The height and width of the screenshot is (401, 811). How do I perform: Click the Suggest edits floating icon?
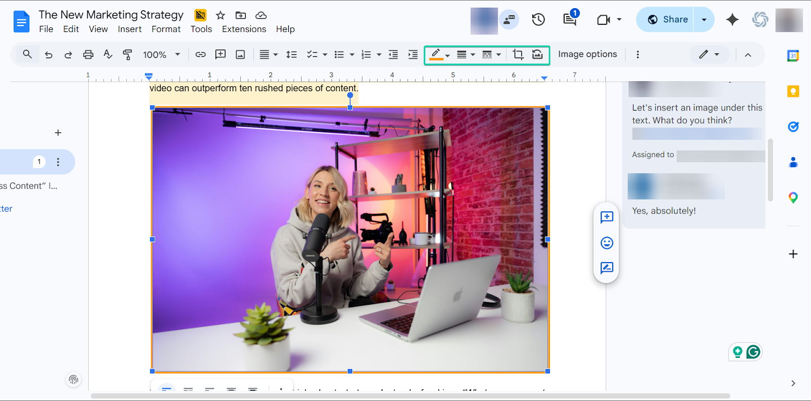tap(607, 268)
